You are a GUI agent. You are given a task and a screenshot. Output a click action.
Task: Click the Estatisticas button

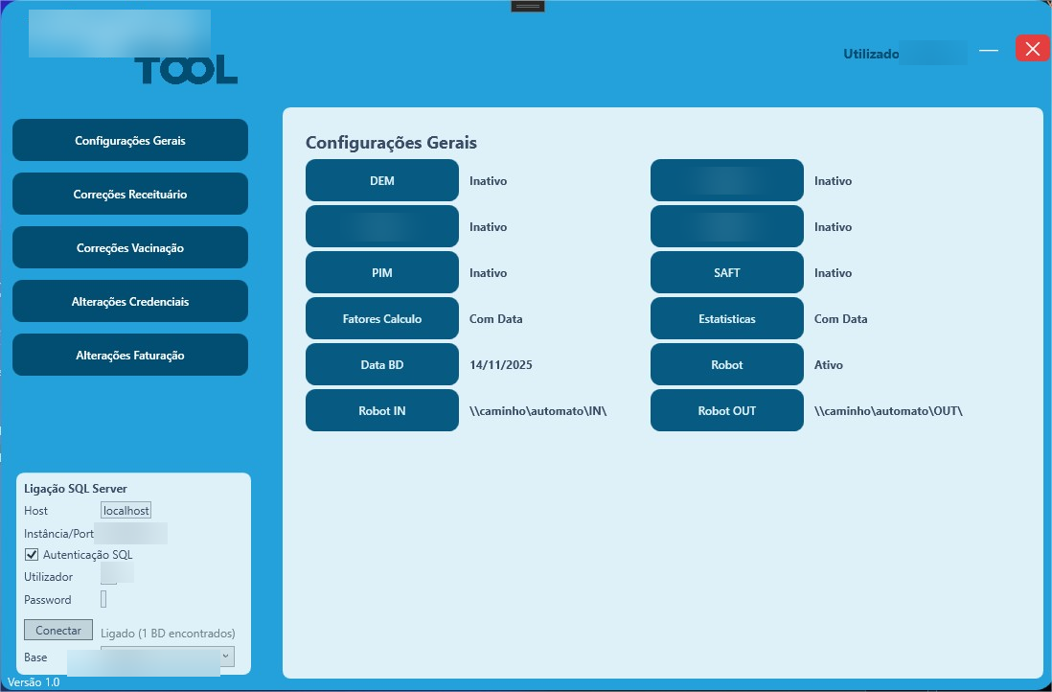[726, 318]
